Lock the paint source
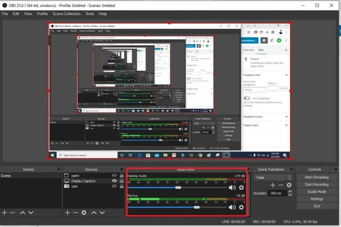The image size is (341, 227). click(x=122, y=176)
